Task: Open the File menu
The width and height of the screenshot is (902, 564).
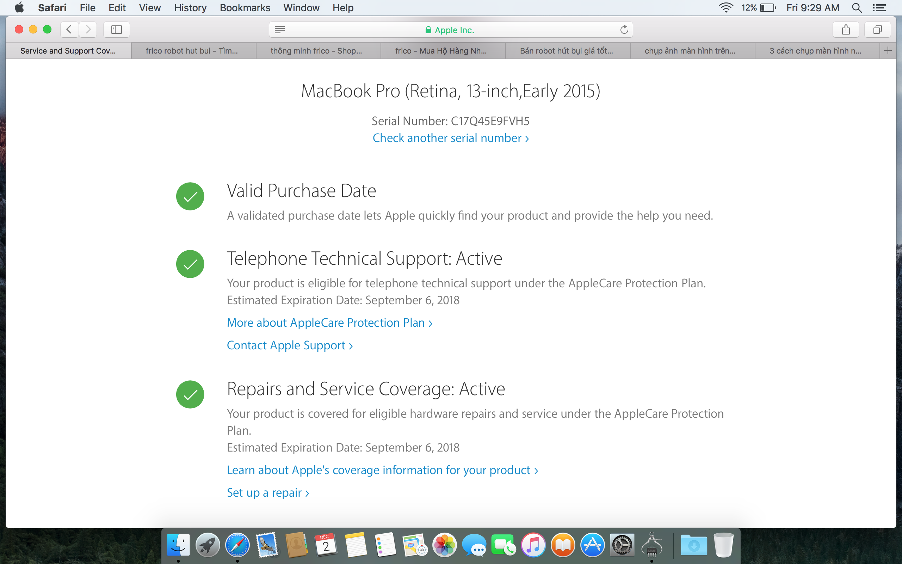Action: (x=88, y=7)
